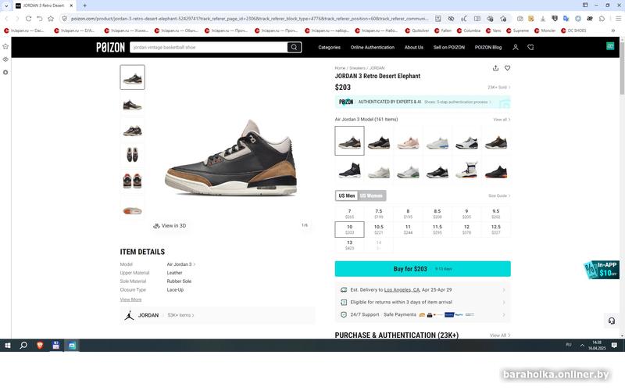
Task: Click View More in item details
Action: point(130,300)
